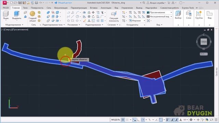Image resolution: width=219 pixels, height=123 pixels.
Task: Click the Line draw tool
Action: 73,17
